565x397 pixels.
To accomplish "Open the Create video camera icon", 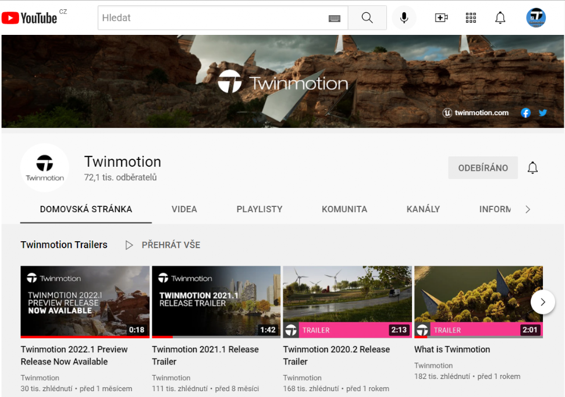I will (441, 17).
